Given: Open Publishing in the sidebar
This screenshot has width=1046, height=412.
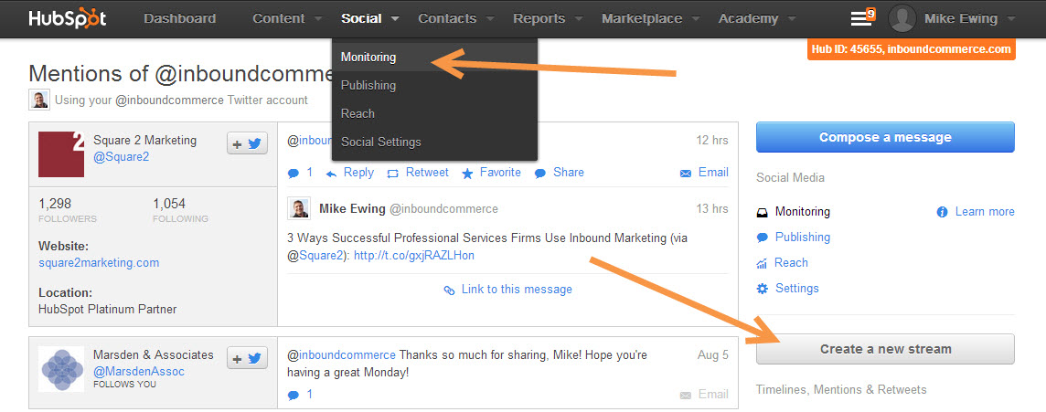Looking at the screenshot, I should (x=793, y=238).
